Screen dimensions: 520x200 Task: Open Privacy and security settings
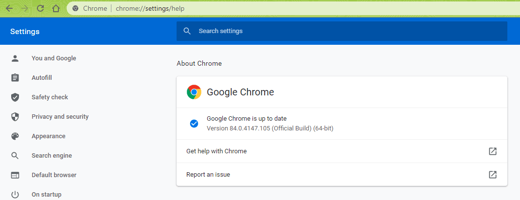pyautogui.click(x=60, y=117)
